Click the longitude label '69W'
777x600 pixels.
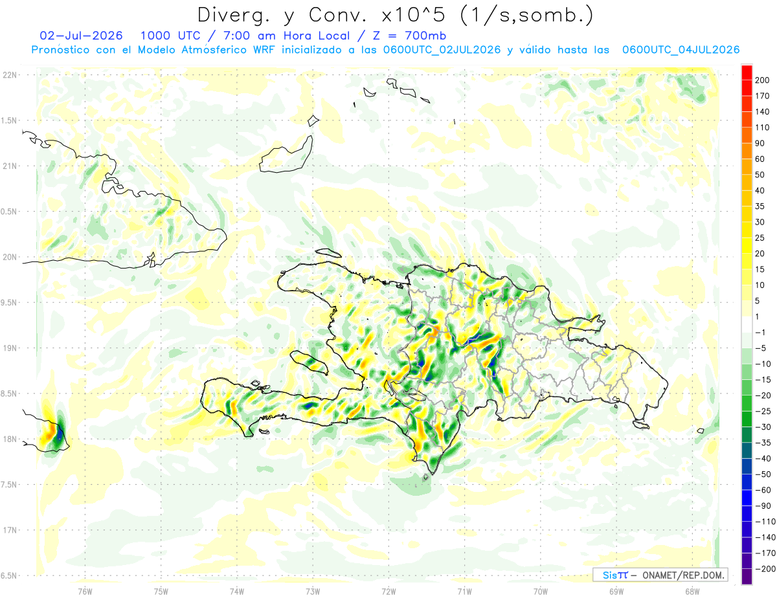click(x=616, y=591)
